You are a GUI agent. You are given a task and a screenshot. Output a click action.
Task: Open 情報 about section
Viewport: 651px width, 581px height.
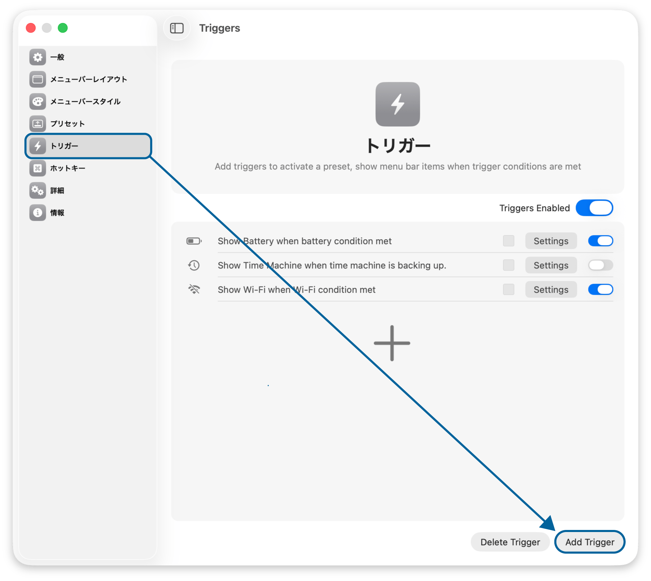58,213
